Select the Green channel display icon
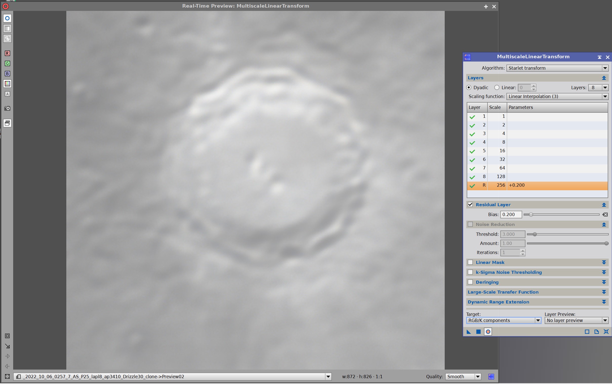The width and height of the screenshot is (612, 384). point(7,64)
